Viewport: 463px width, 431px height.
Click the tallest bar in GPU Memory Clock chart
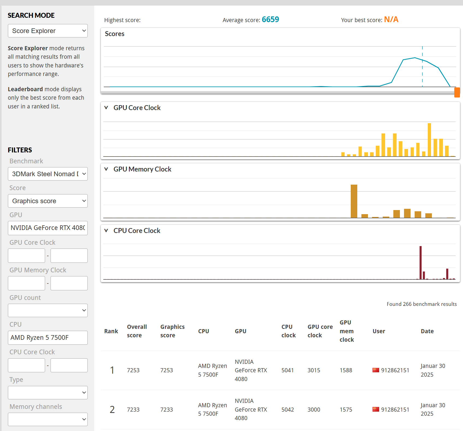click(x=354, y=201)
